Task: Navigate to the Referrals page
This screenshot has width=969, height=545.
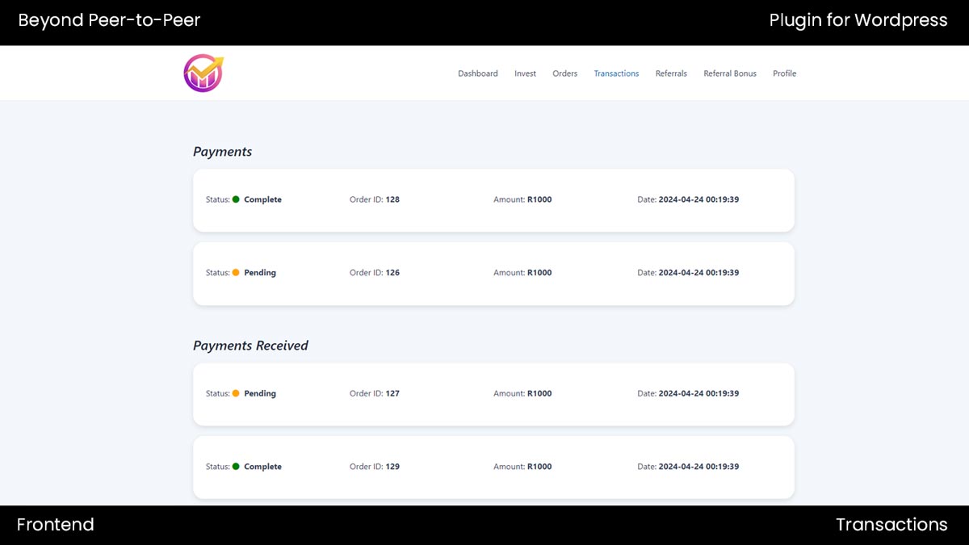Action: (671, 73)
